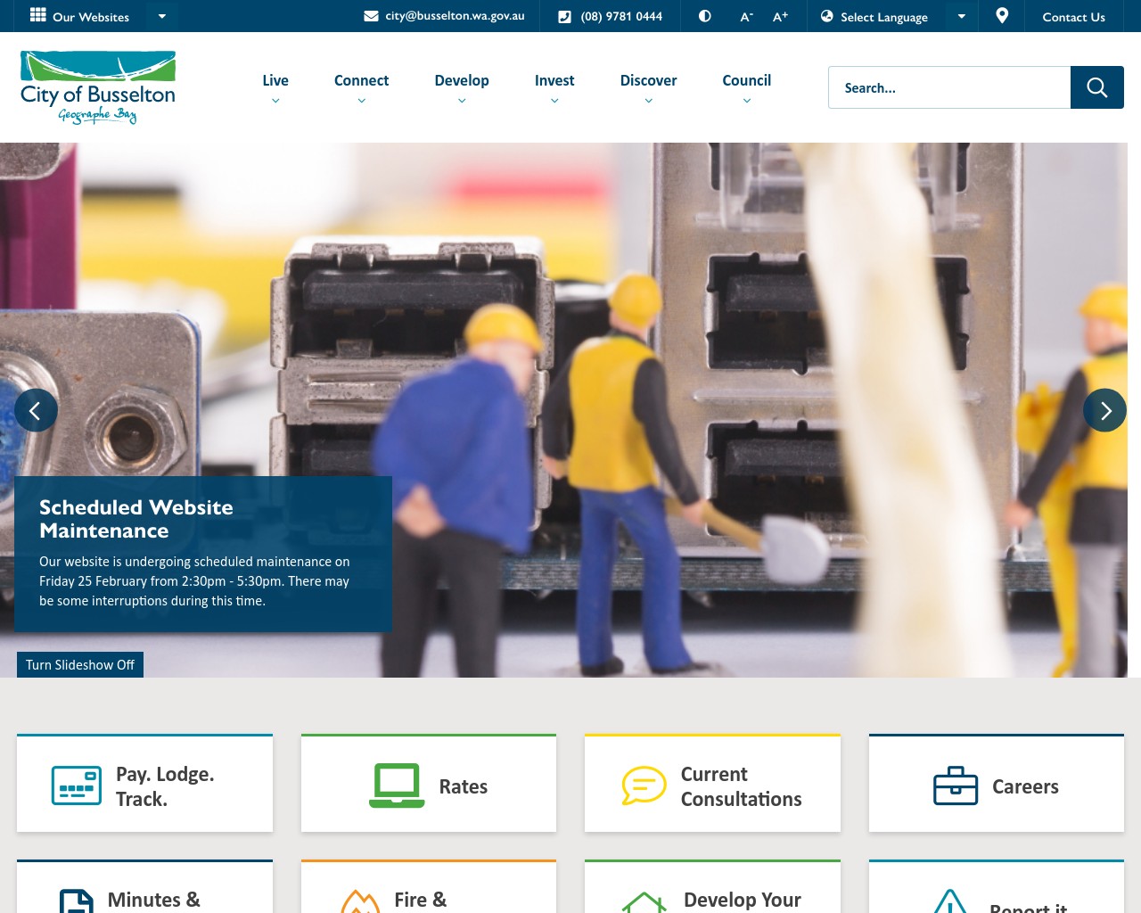Click the map location pin icon
The width and height of the screenshot is (1141, 913).
(1002, 16)
